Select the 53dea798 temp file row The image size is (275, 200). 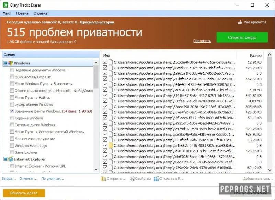[x=183, y=107]
